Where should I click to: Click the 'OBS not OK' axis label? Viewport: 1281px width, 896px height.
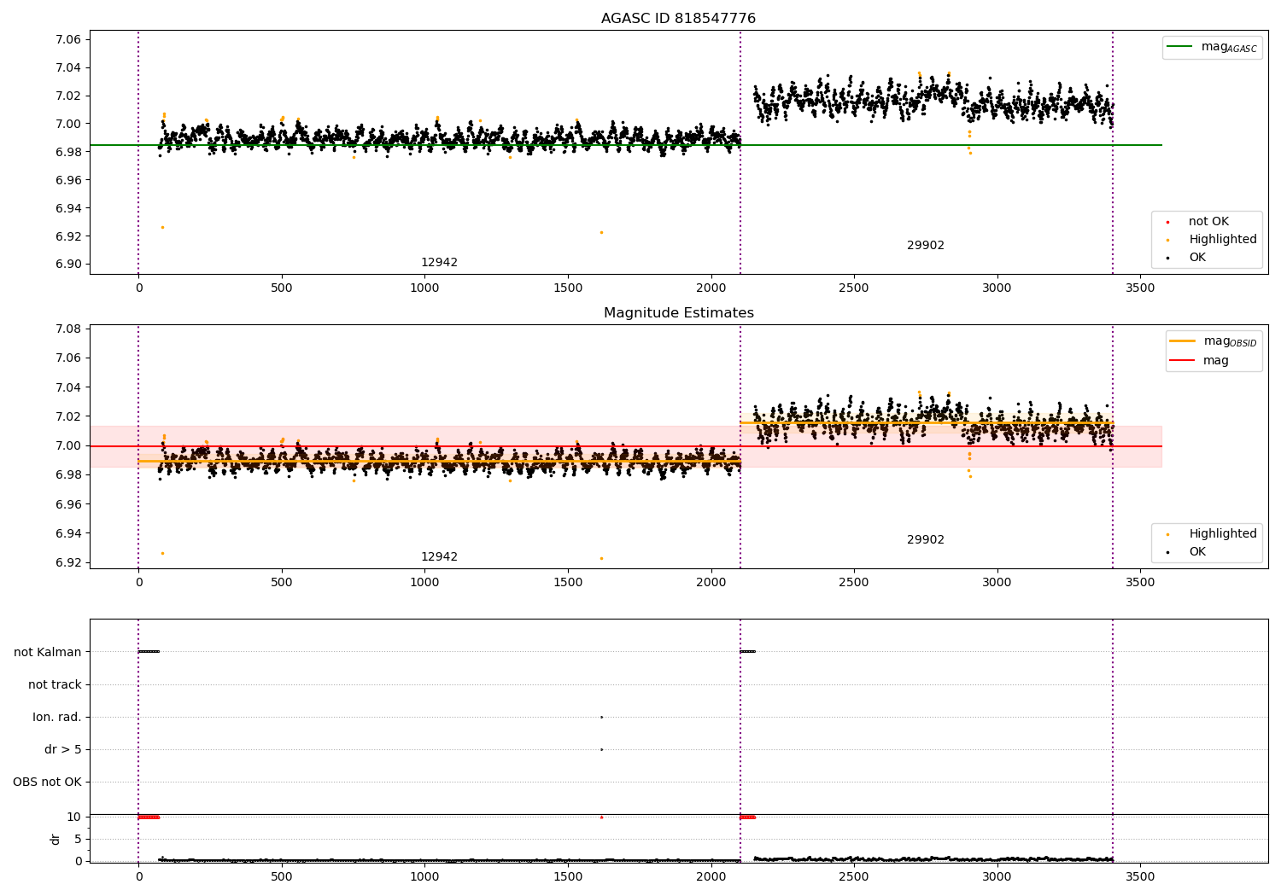(x=48, y=783)
